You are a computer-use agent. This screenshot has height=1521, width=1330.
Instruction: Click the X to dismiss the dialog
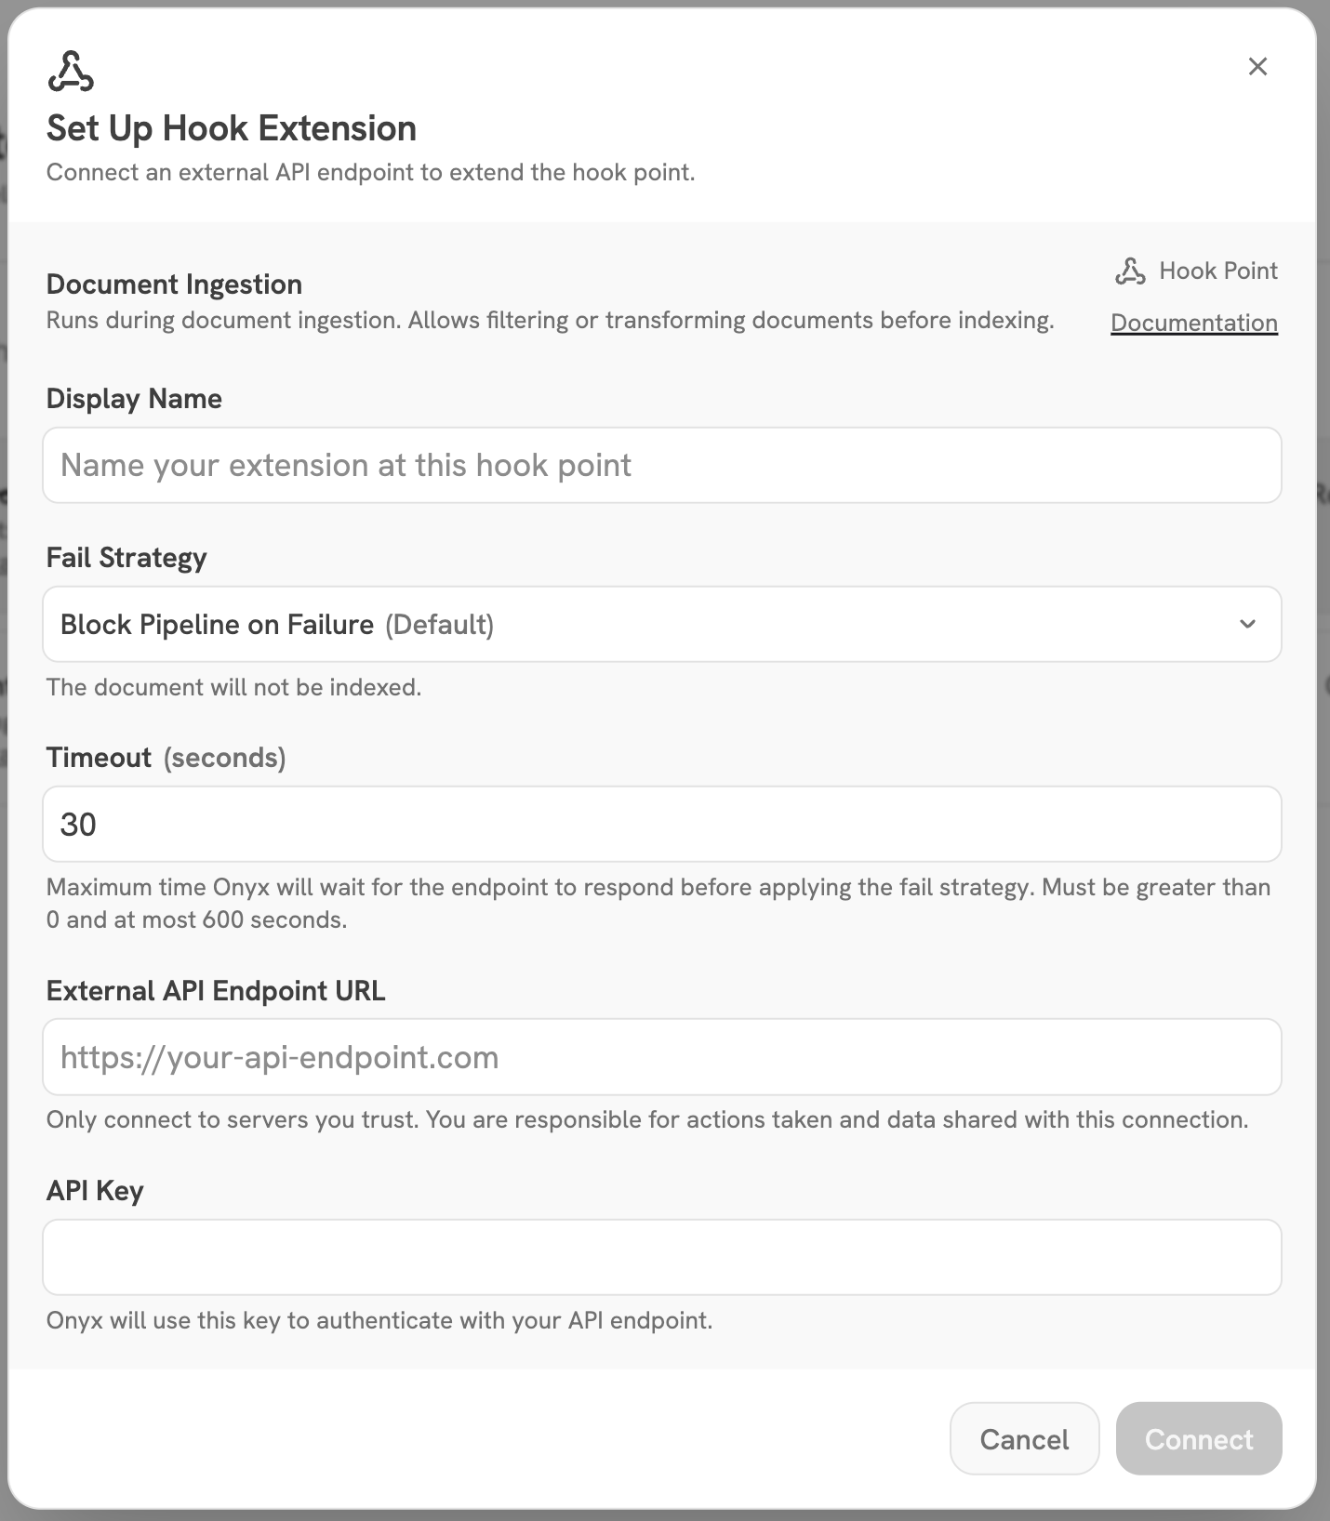pyautogui.click(x=1258, y=66)
